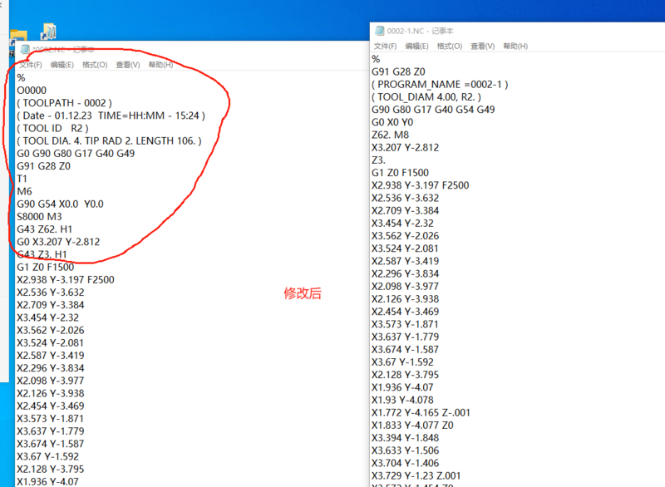Viewport: 665px width, 487px height.
Task: Click the line "O0000" in left Notepad
Action: coord(32,91)
